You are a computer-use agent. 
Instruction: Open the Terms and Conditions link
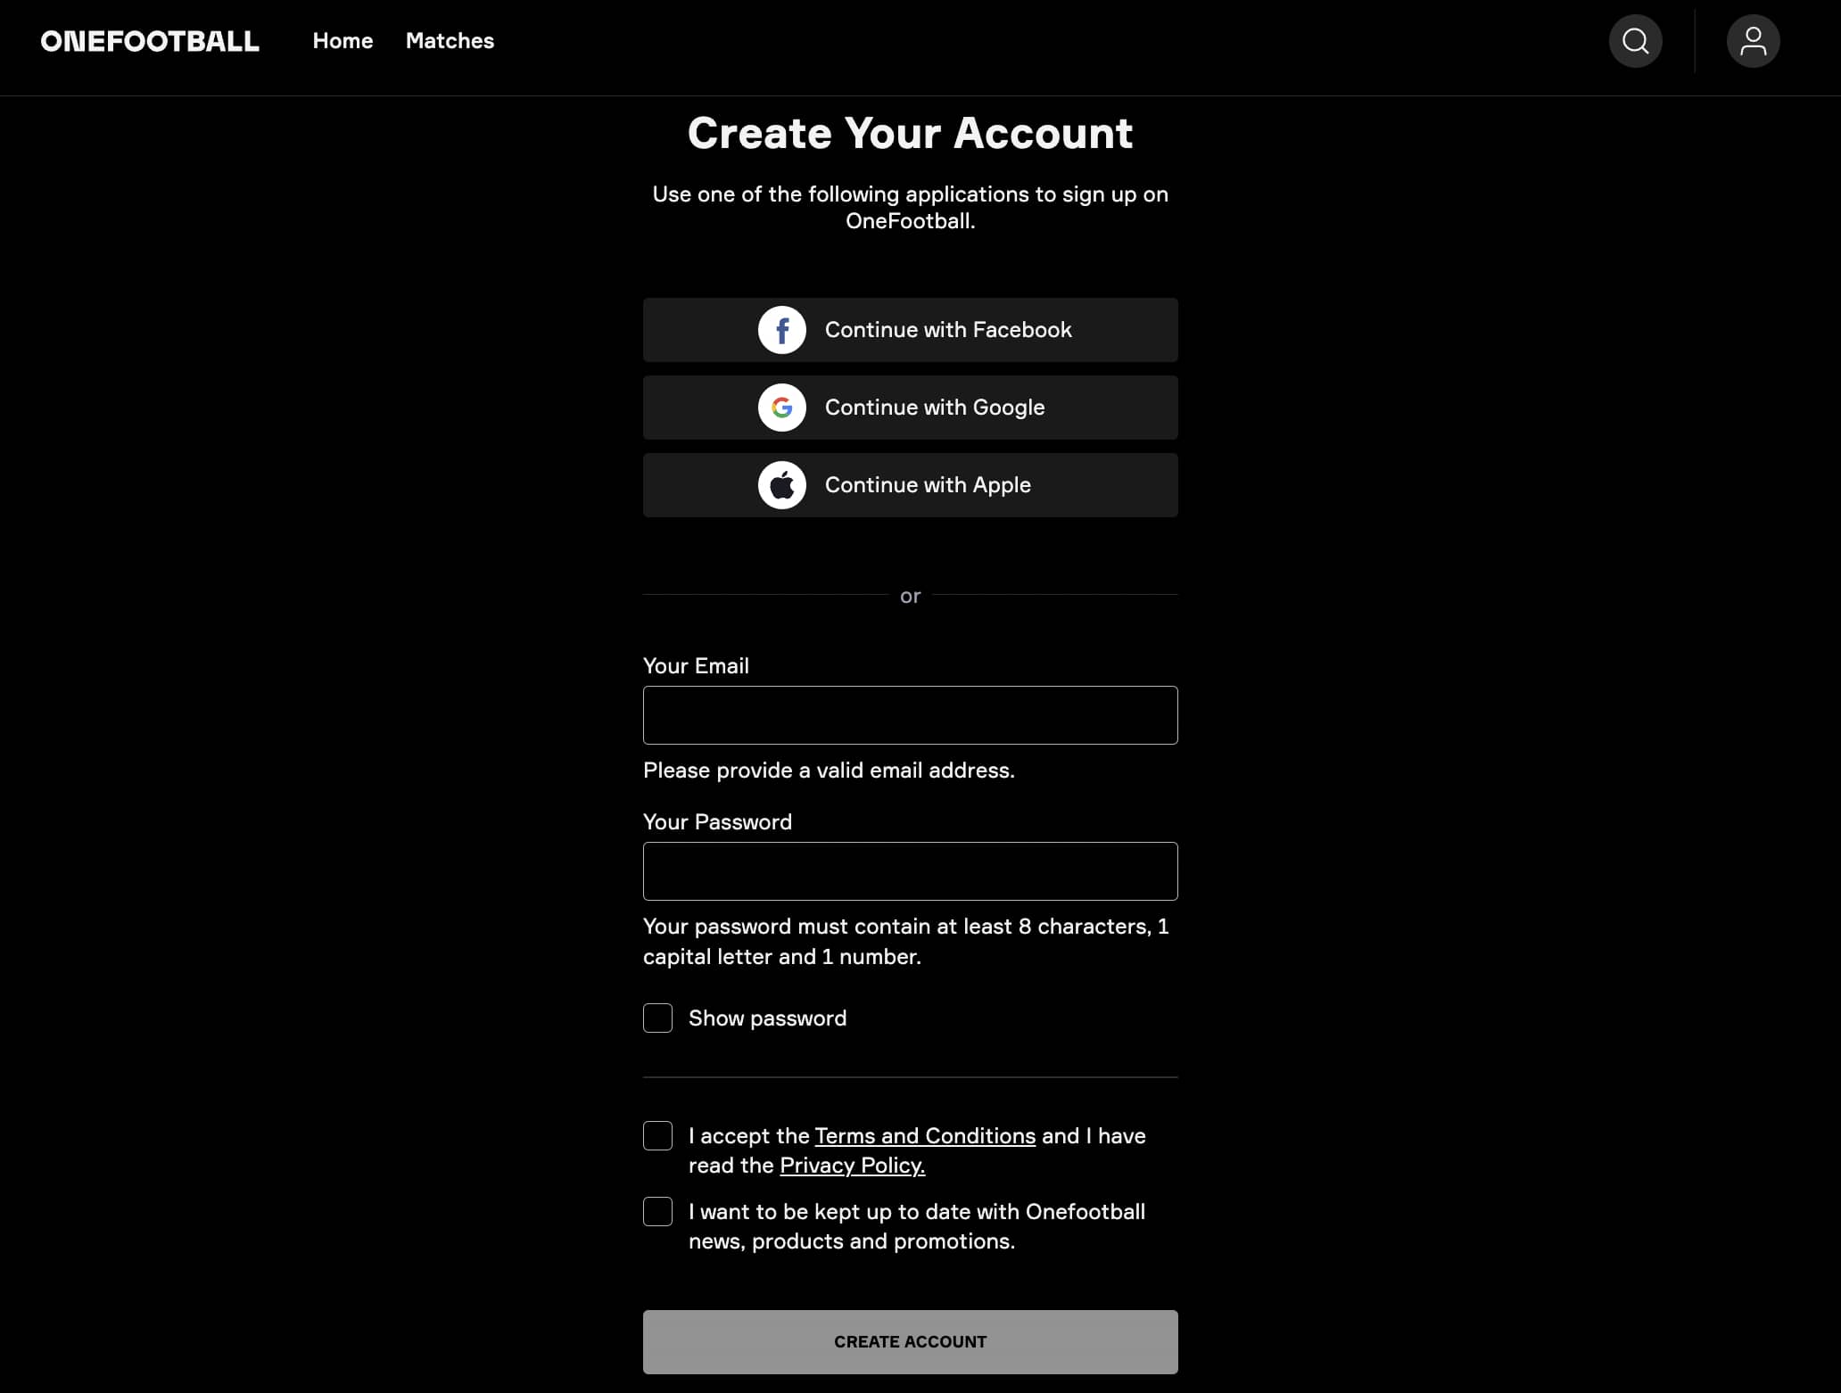924,1136
